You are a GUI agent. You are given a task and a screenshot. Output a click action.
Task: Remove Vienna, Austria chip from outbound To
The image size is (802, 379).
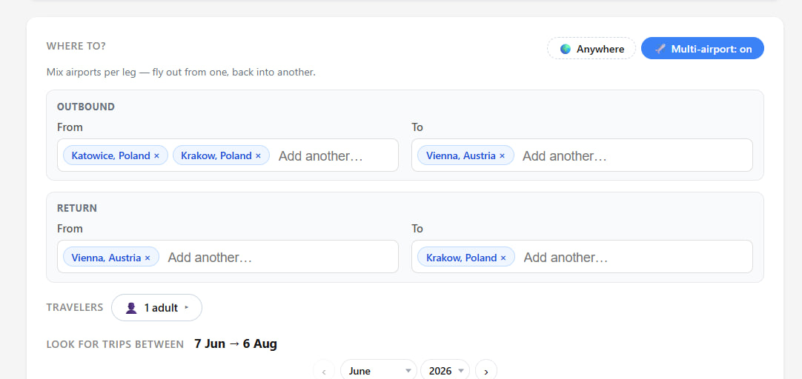pos(503,155)
